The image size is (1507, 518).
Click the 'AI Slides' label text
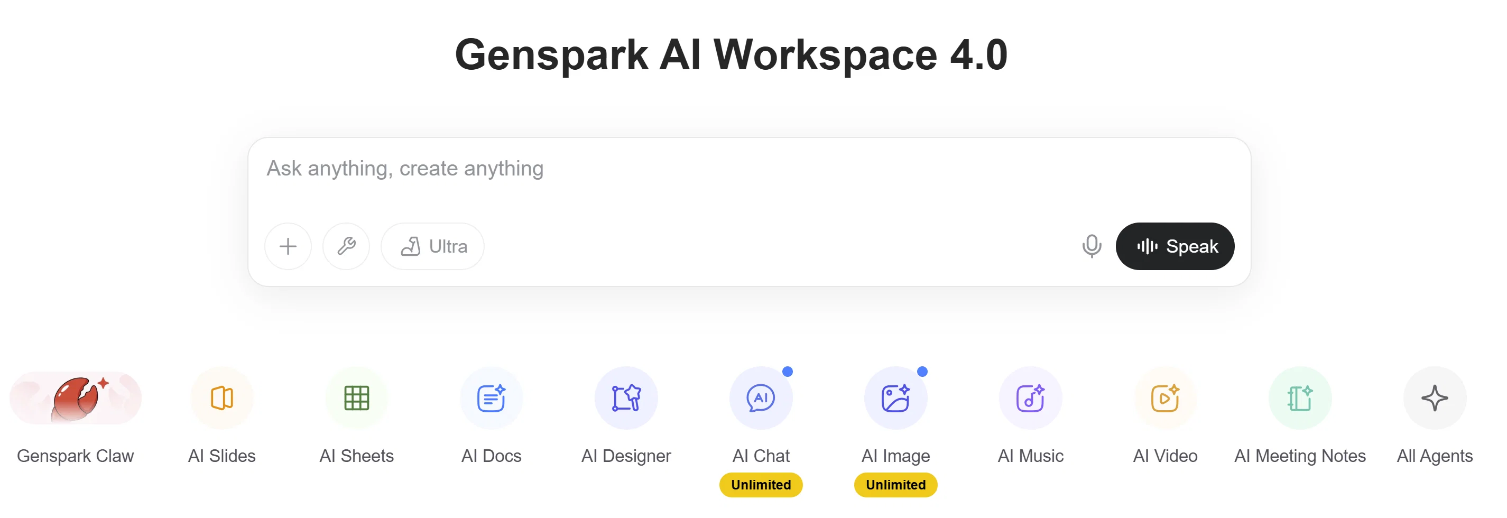[x=221, y=456]
